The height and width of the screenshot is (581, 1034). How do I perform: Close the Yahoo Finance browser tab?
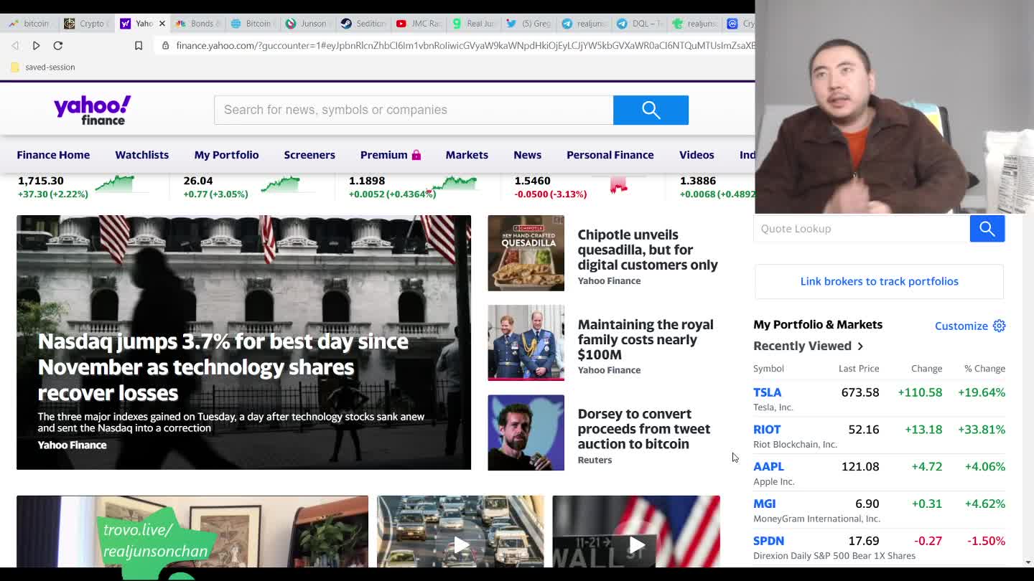coord(162,24)
